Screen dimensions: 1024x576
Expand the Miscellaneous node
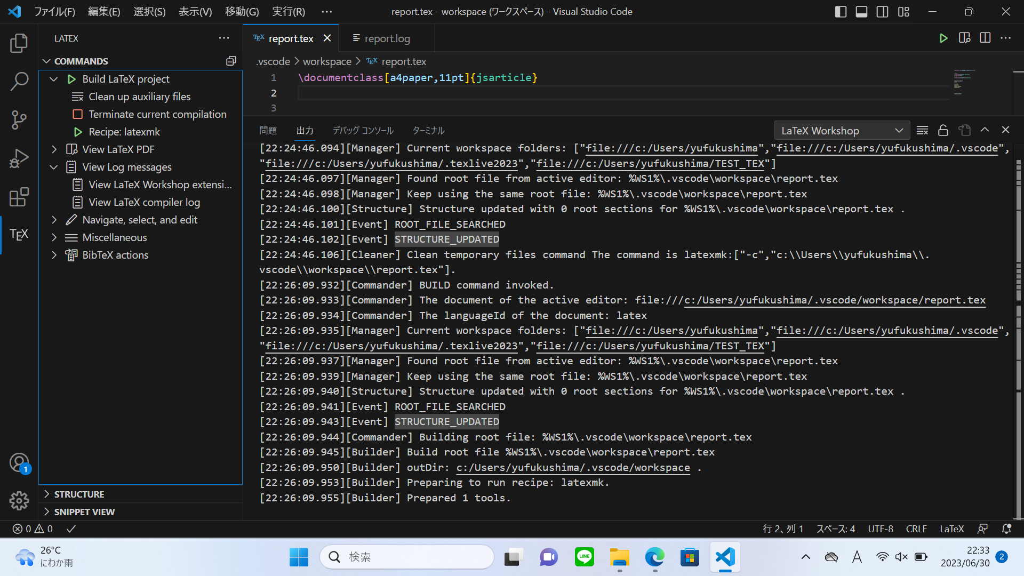pos(54,238)
